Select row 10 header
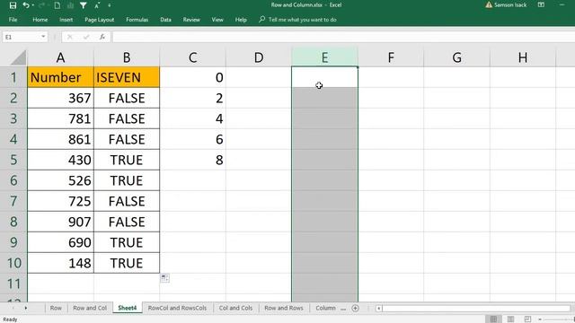 [x=13, y=263]
